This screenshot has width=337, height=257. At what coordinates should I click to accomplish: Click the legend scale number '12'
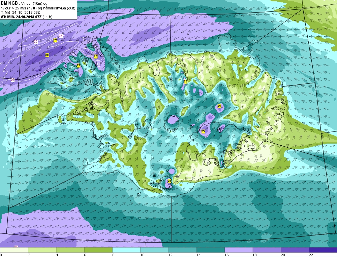pyautogui.click(x=171, y=255)
